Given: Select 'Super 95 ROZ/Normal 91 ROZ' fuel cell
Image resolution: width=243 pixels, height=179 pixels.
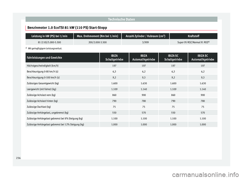Looking at the screenshot, I should pos(194,42).
